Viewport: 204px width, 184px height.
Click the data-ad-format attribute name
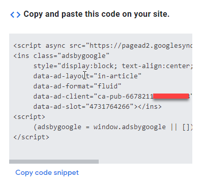61,86
